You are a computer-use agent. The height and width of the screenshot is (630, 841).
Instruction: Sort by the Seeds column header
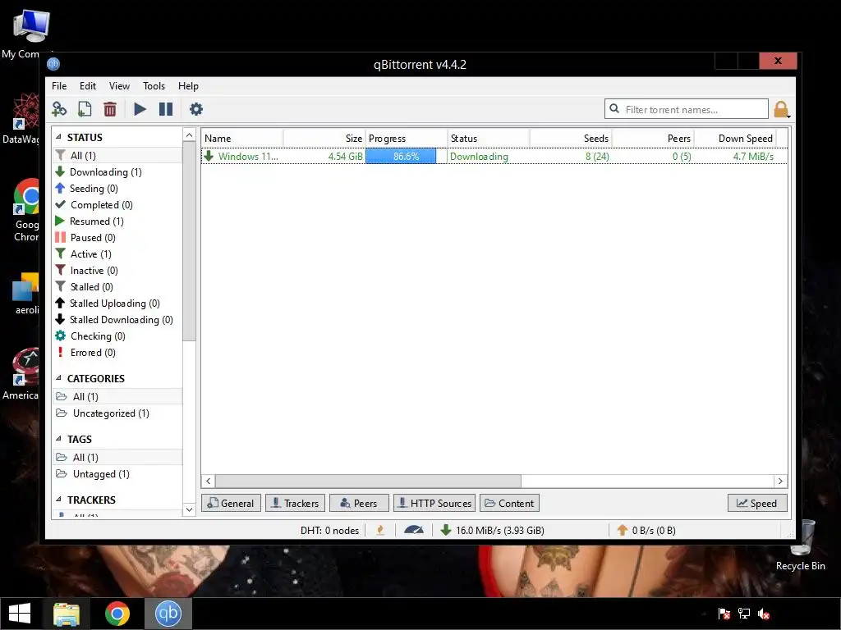click(571, 138)
